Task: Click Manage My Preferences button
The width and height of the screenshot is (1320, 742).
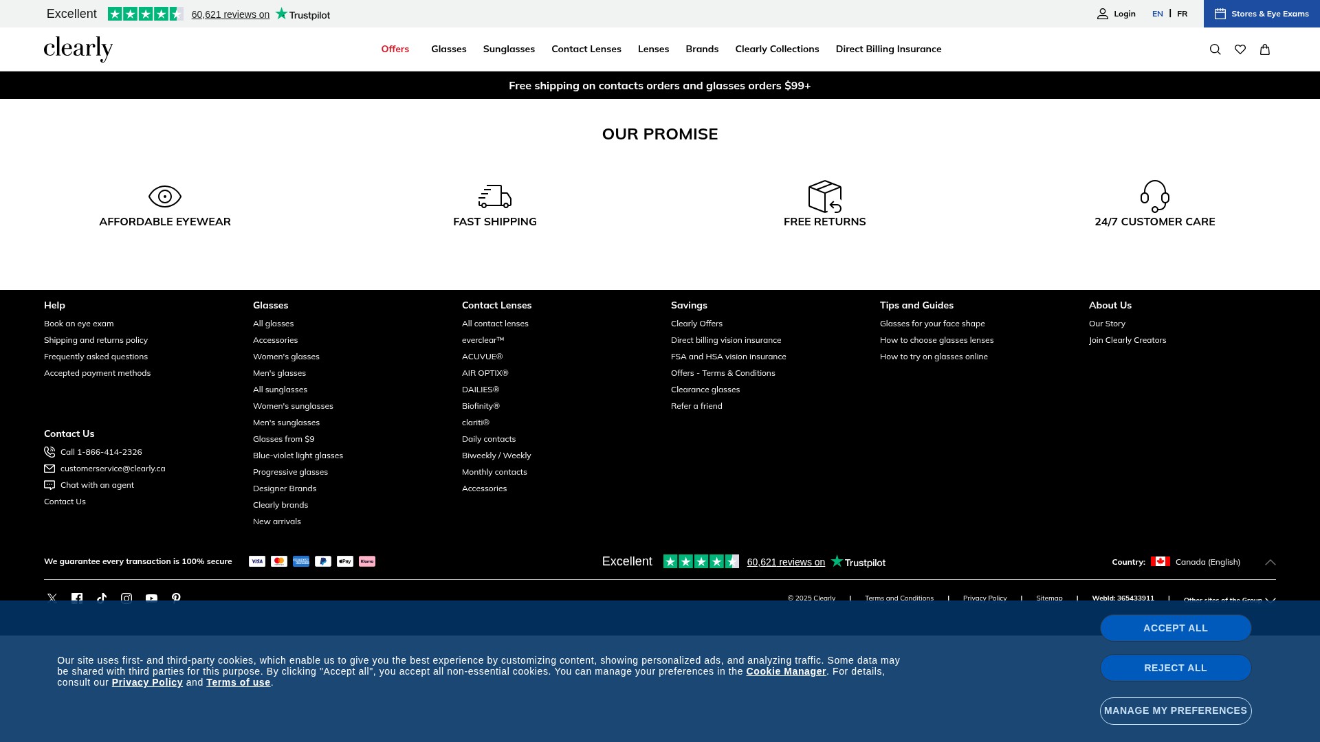Action: (1176, 710)
